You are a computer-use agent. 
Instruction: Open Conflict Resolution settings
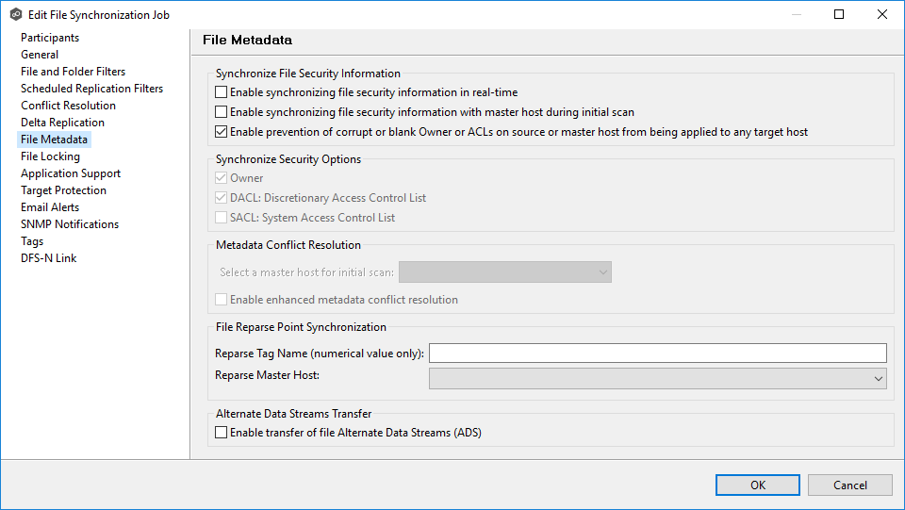coord(68,105)
